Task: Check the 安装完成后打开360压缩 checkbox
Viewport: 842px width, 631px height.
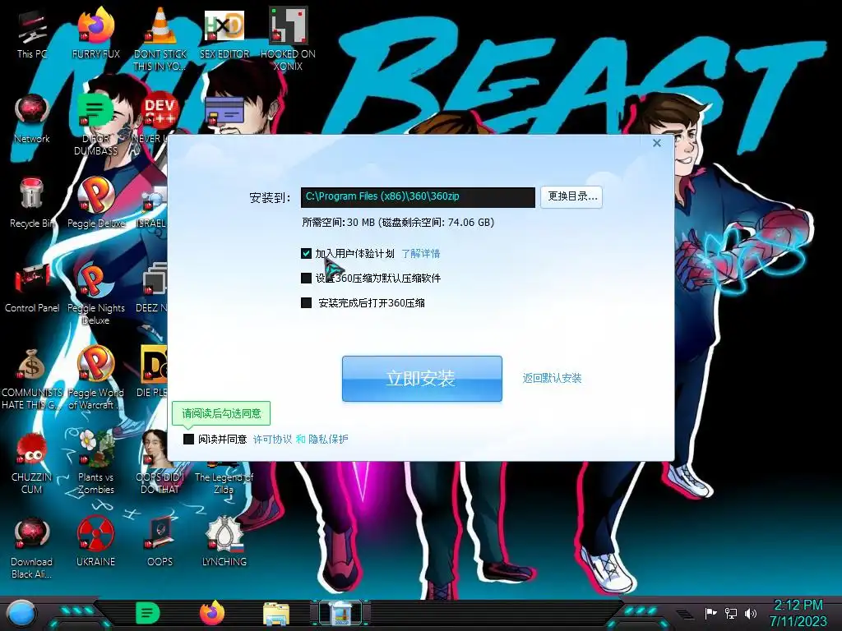Action: (x=306, y=302)
